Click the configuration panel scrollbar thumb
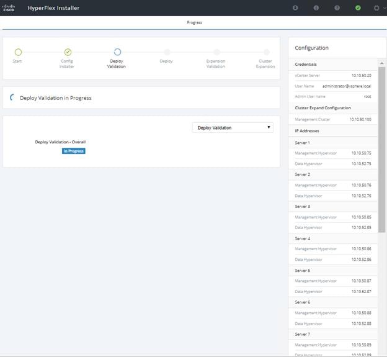This screenshot has width=387, height=357. coord(381,150)
